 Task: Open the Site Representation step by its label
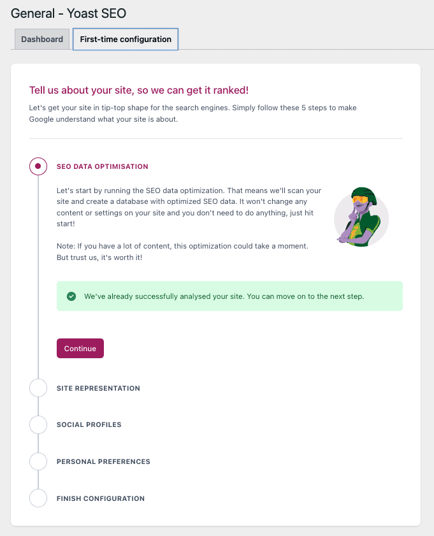pos(98,388)
